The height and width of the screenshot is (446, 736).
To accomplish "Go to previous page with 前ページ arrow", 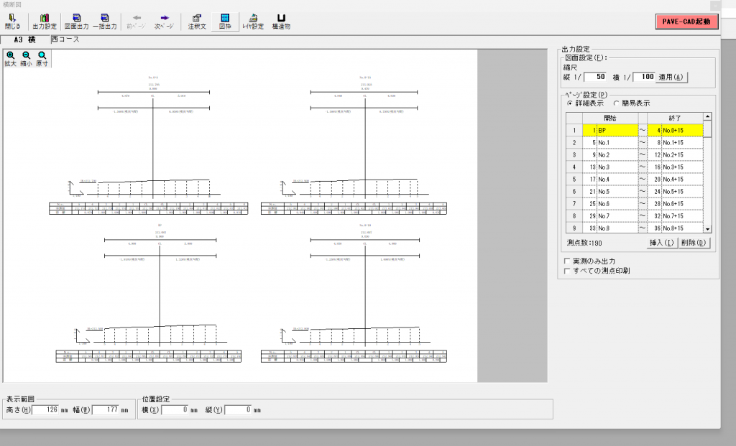I will click(x=136, y=22).
